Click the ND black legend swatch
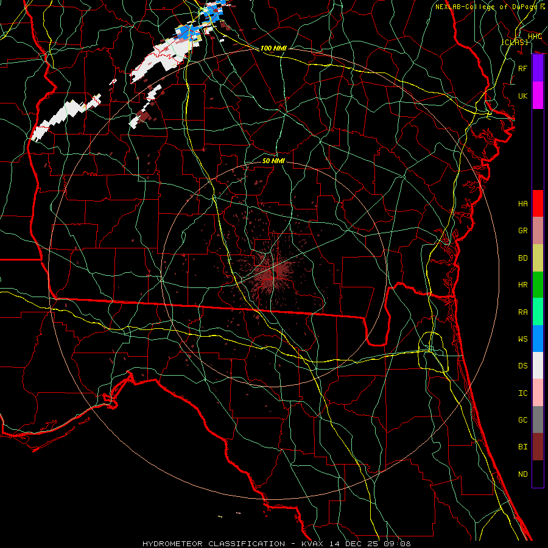Viewport: 548px width, 548px height. (538, 474)
